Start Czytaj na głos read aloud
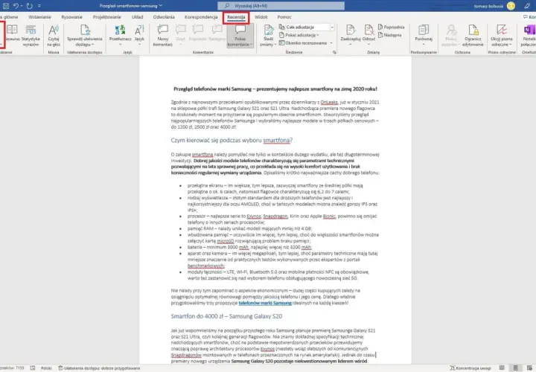 54,35
